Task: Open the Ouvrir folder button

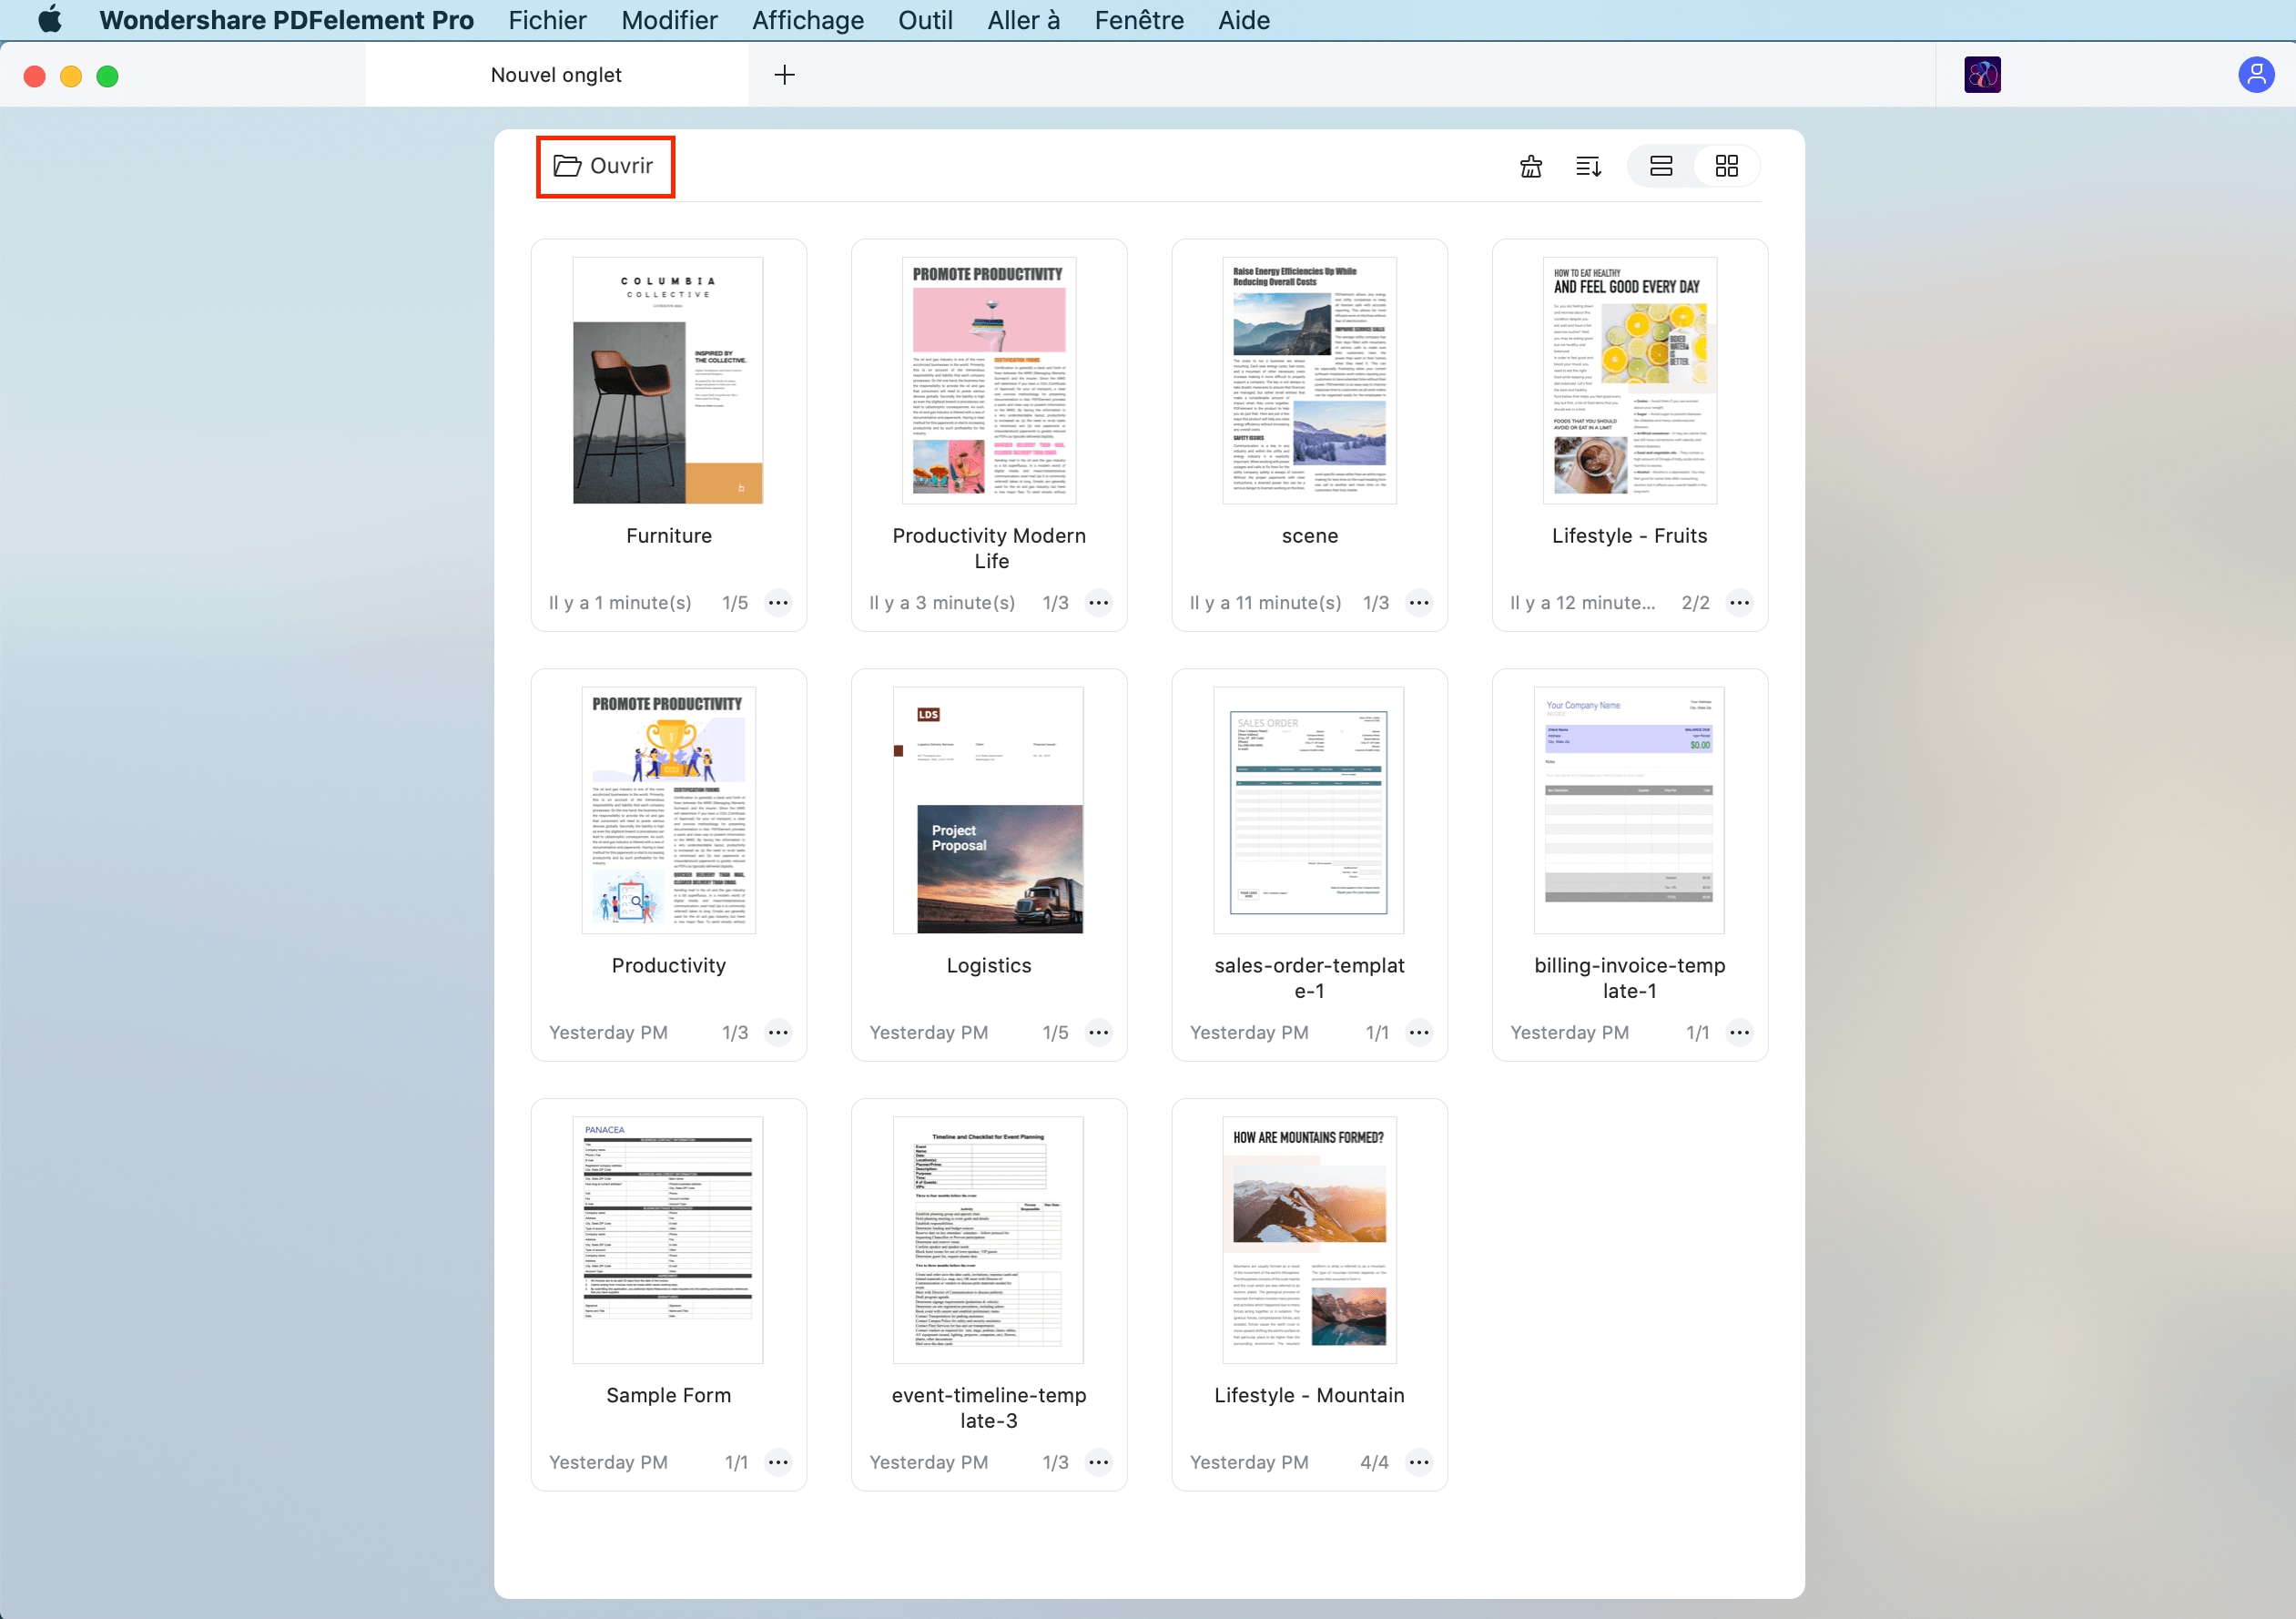Action: point(603,165)
